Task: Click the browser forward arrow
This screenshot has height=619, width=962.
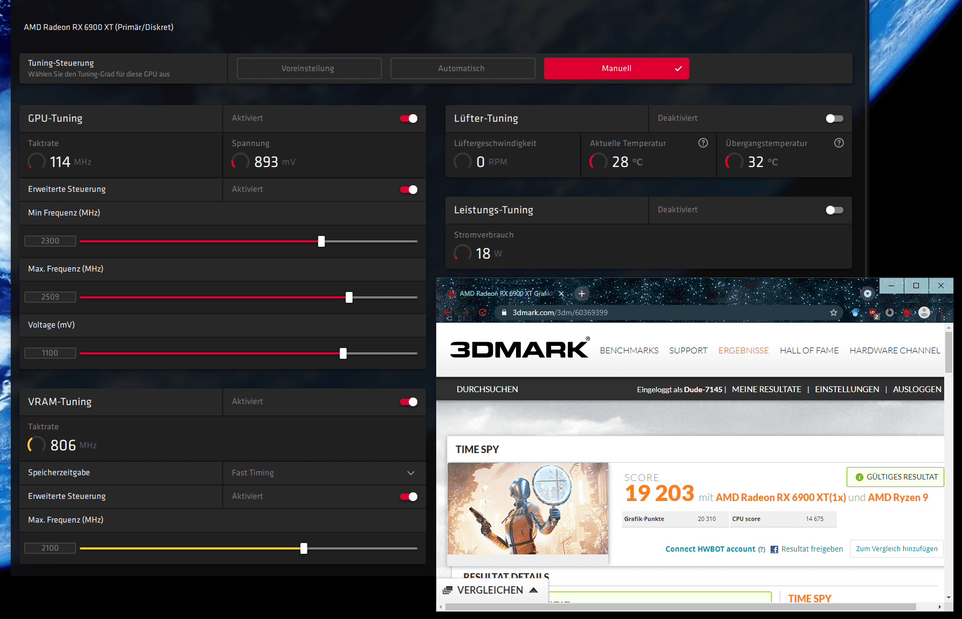Action: [x=465, y=312]
